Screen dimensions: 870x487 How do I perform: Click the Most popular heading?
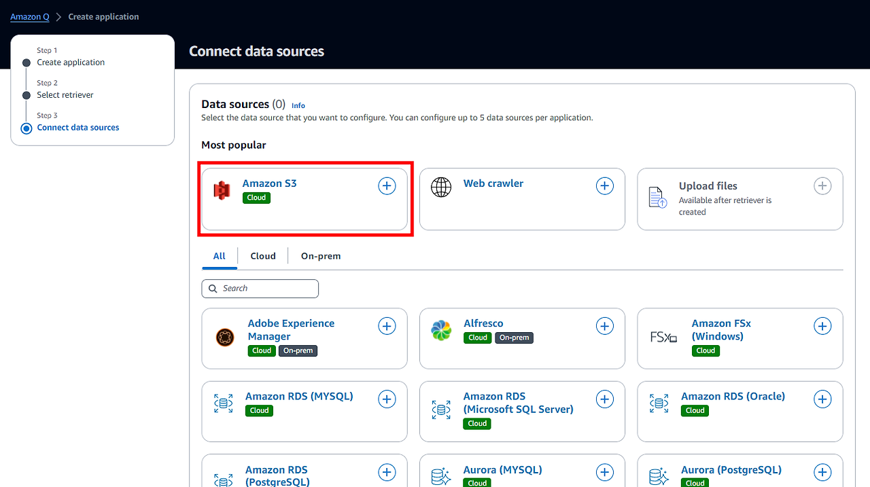[x=234, y=145]
